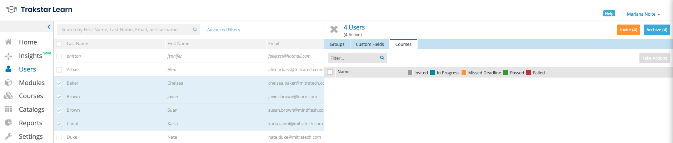
Task: Click the Users person icon
Action: (9, 69)
